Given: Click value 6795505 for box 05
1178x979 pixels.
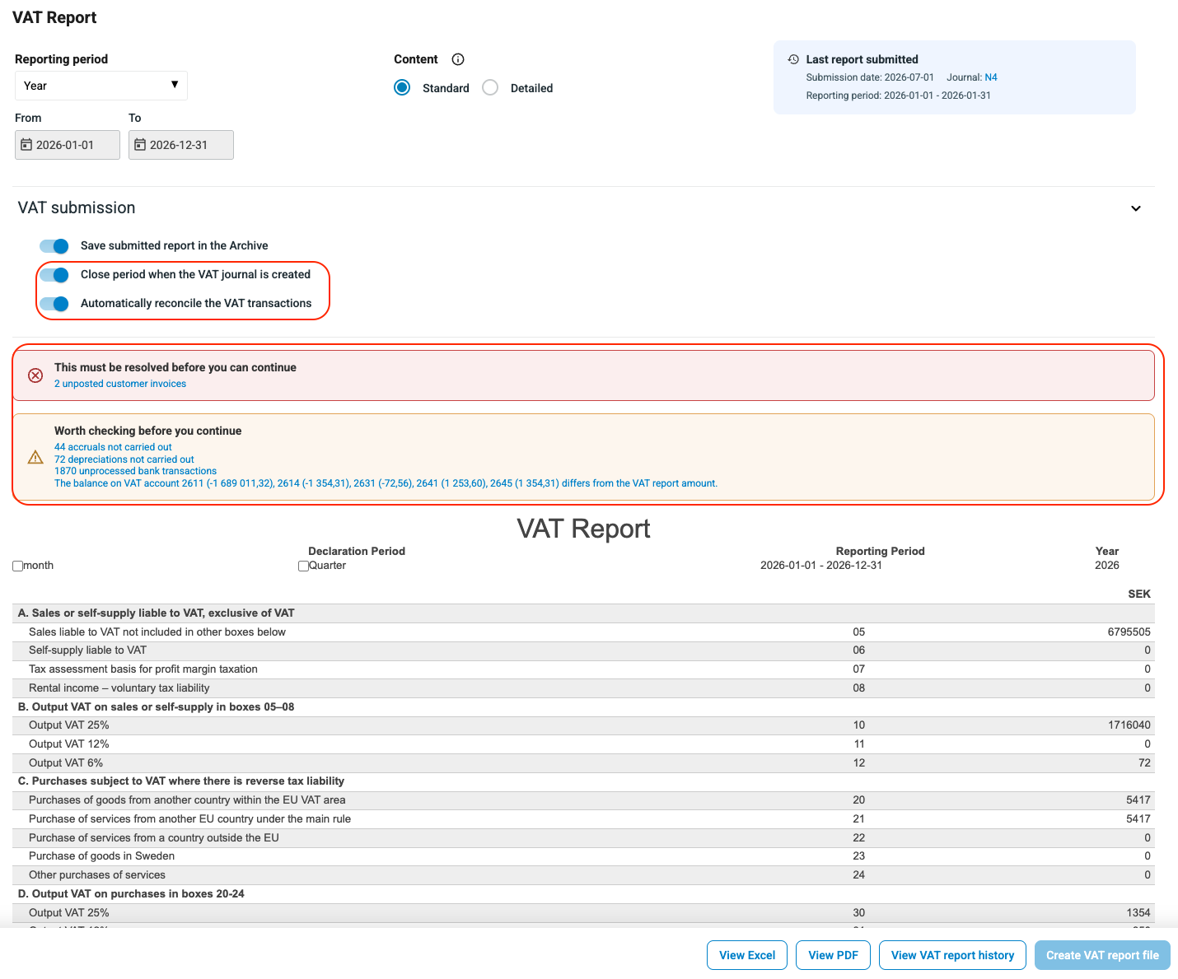Looking at the screenshot, I should [x=1129, y=632].
